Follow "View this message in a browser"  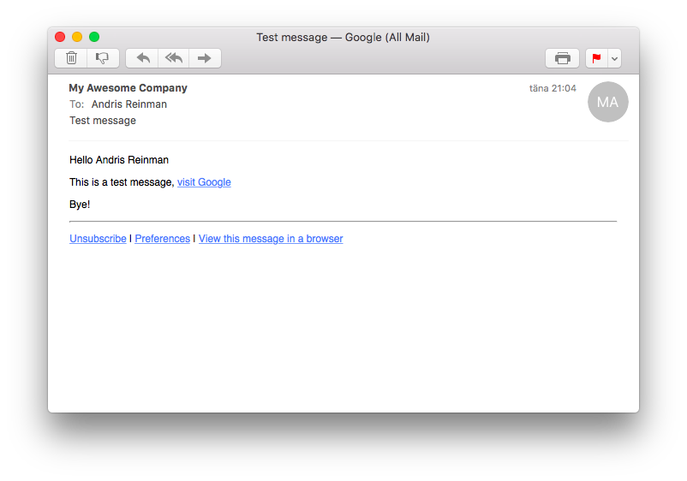click(271, 239)
